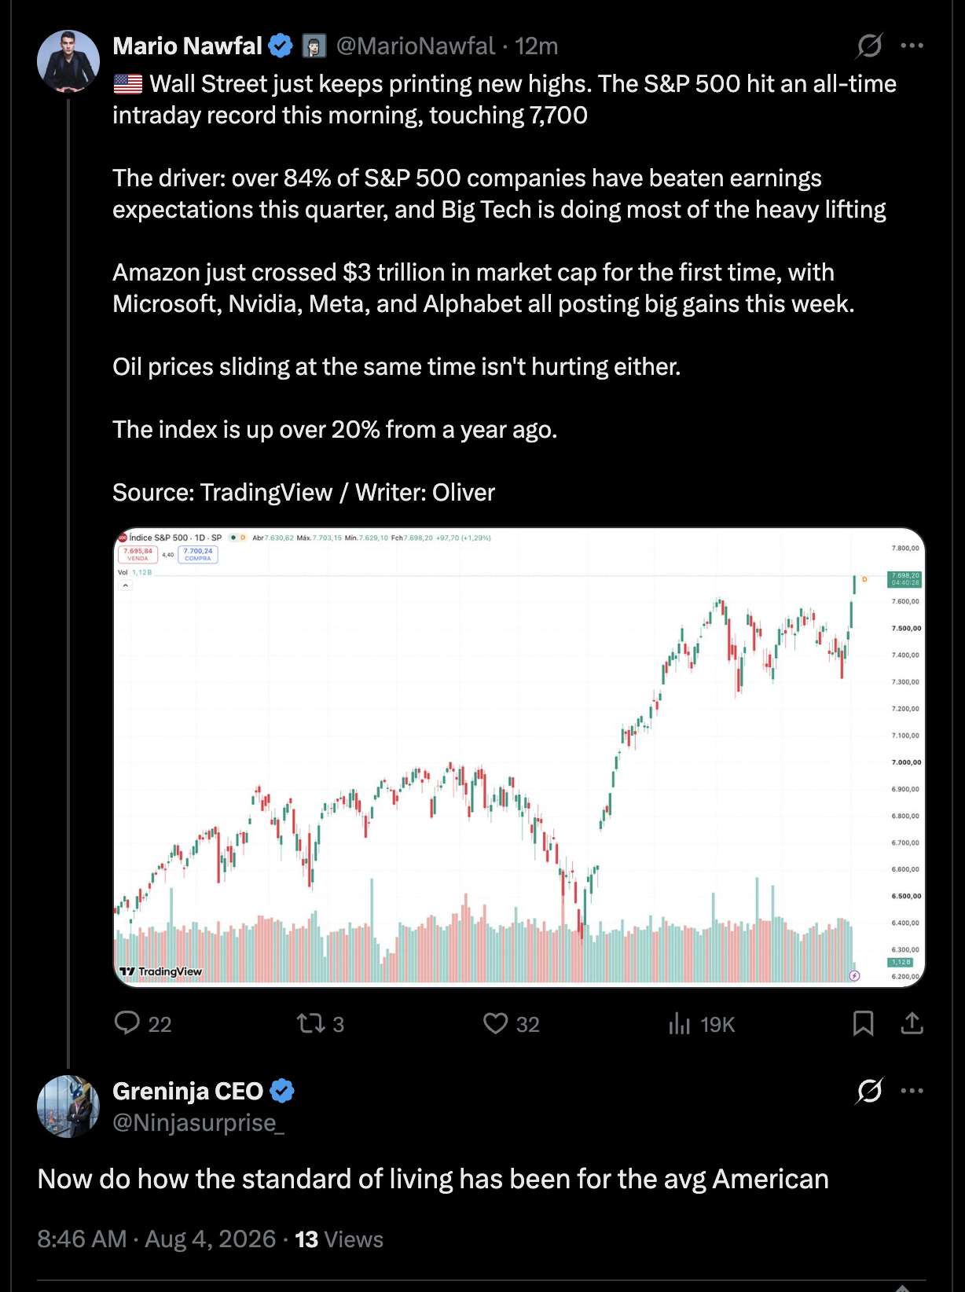The image size is (965, 1292).
Task: Open the more options menu on Mario's post
Action: (912, 46)
